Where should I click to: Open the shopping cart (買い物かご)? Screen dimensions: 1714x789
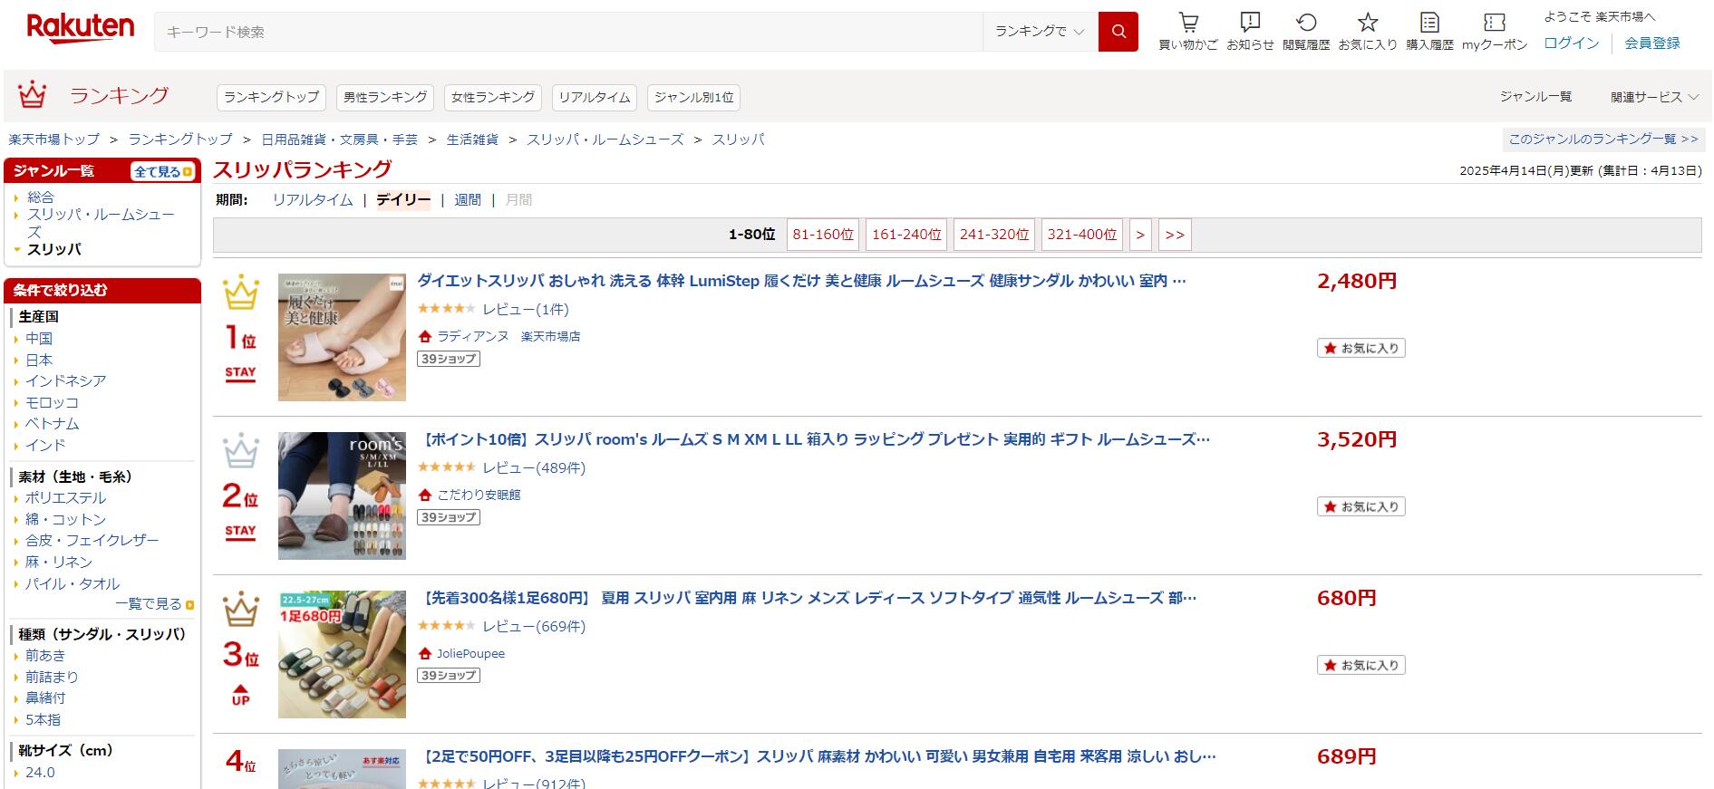click(x=1188, y=32)
